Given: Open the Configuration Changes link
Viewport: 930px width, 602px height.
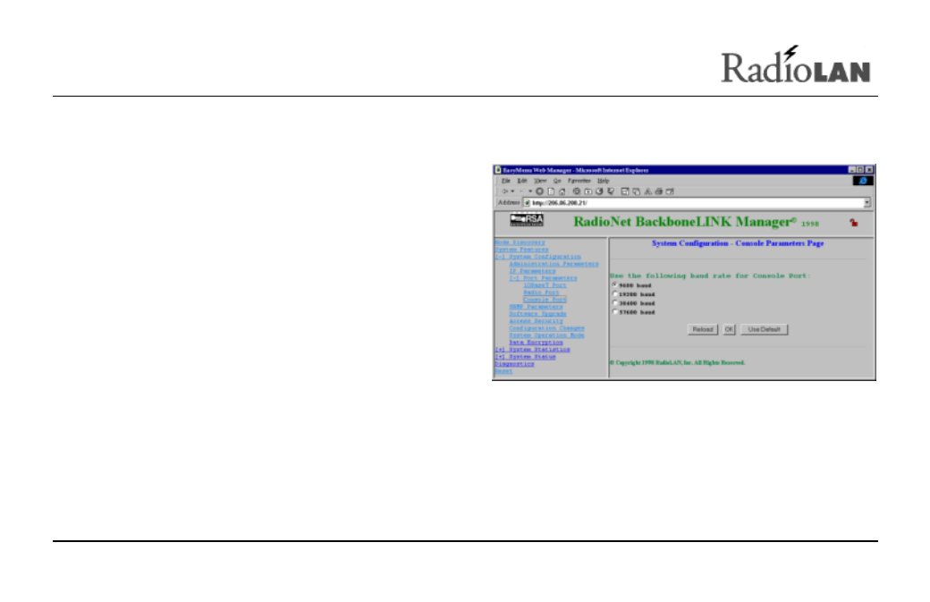Looking at the screenshot, I should pyautogui.click(x=547, y=328).
